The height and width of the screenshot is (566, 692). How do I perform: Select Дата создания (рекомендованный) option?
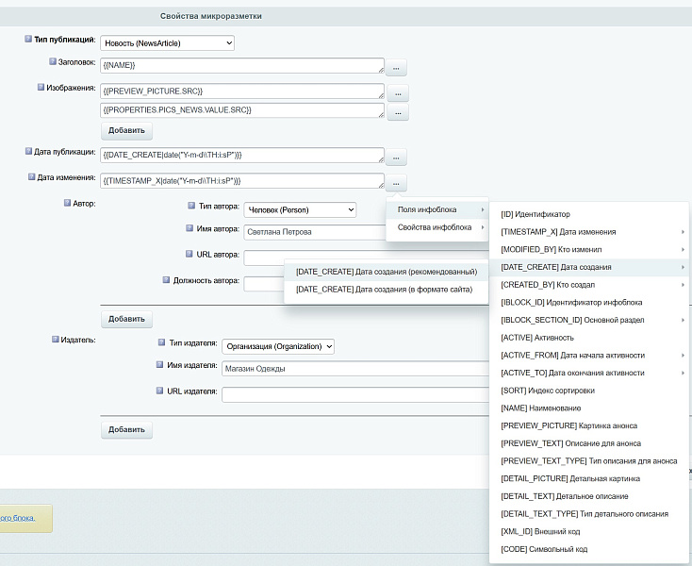[384, 272]
